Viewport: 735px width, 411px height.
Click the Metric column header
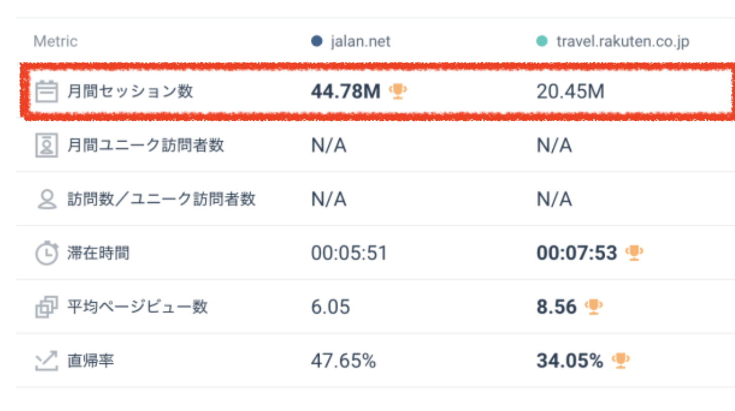click(55, 41)
